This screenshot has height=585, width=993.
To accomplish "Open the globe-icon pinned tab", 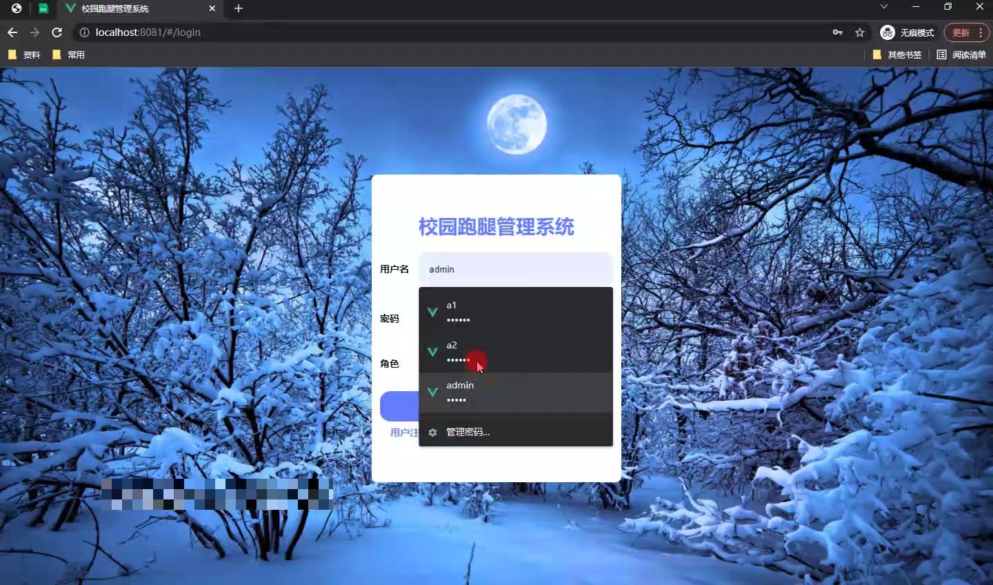I will pos(17,8).
